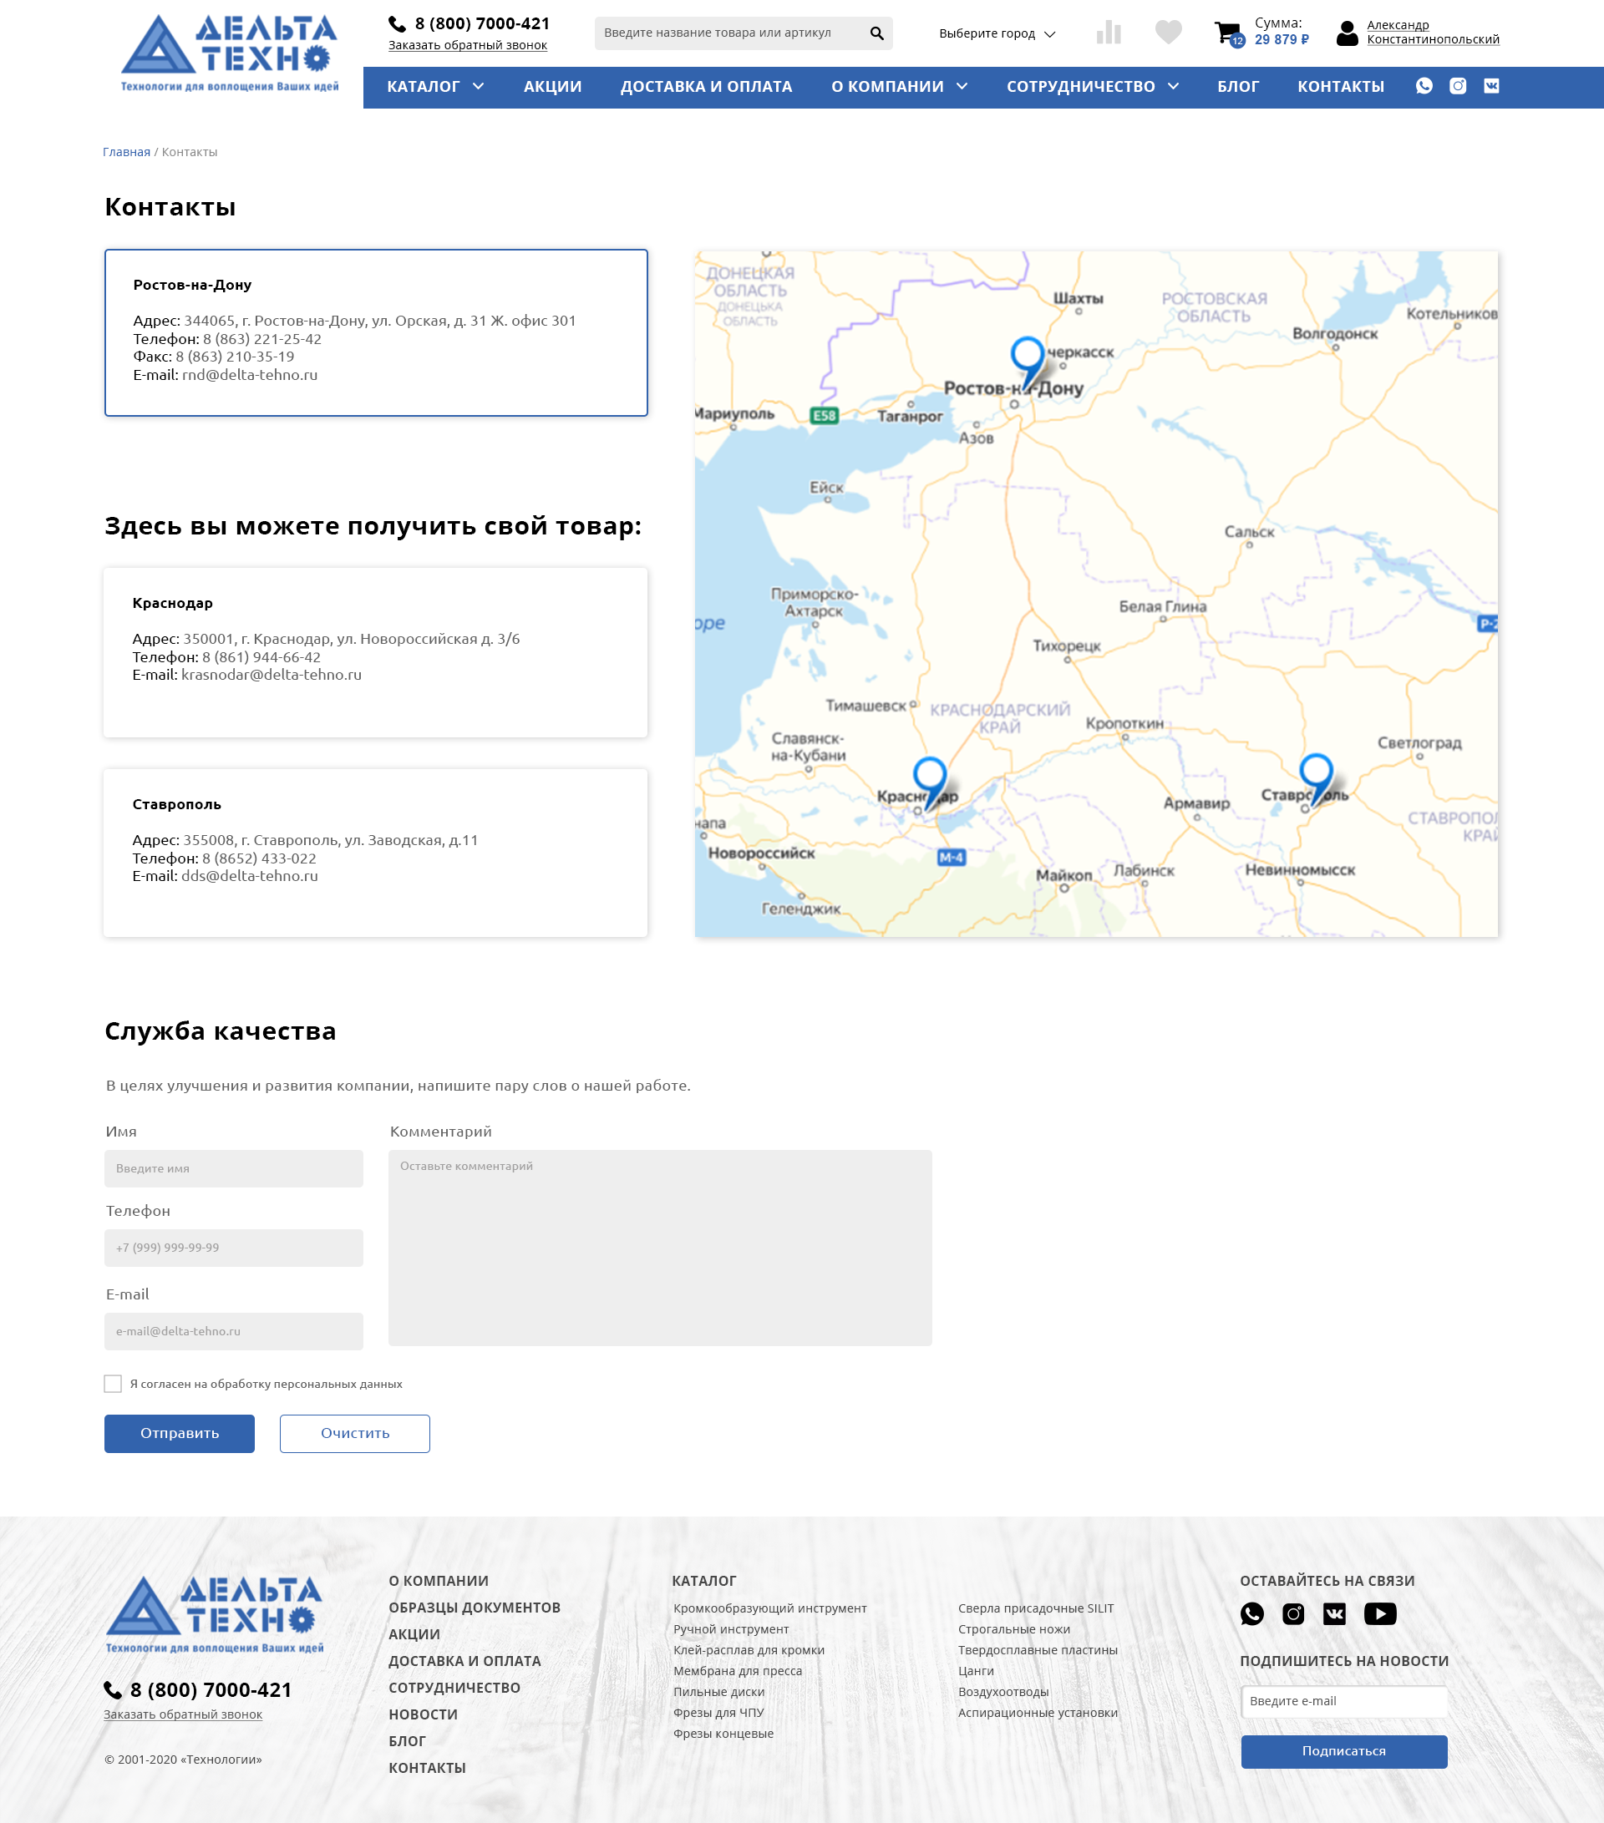Viewport: 1604px width, 1823px height.
Task: Click the krasnodar@delta-tehno.ru email
Action: (x=272, y=674)
